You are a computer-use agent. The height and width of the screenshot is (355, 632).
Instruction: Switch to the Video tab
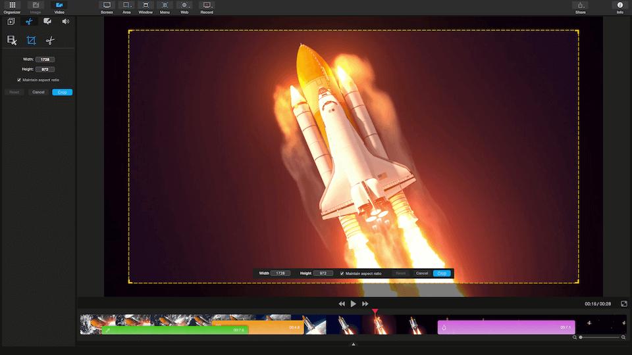coord(59,7)
